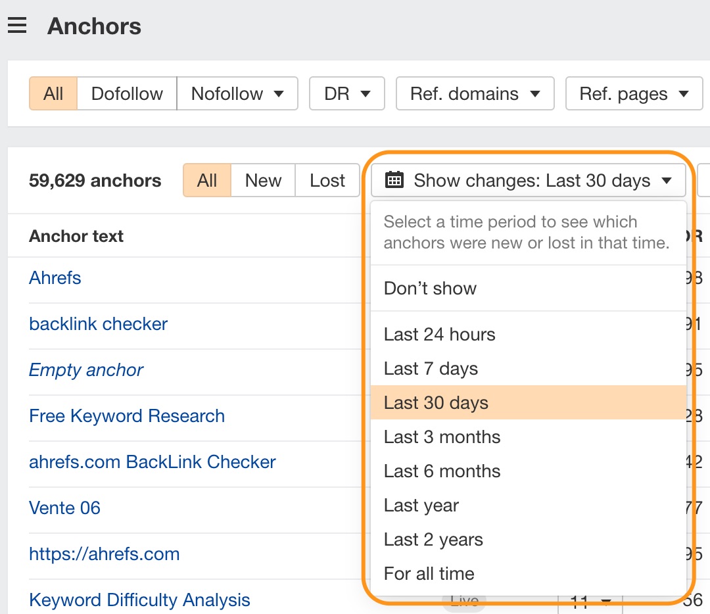Choose the Last year option
Viewport: 710px width, 614px height.
point(421,505)
